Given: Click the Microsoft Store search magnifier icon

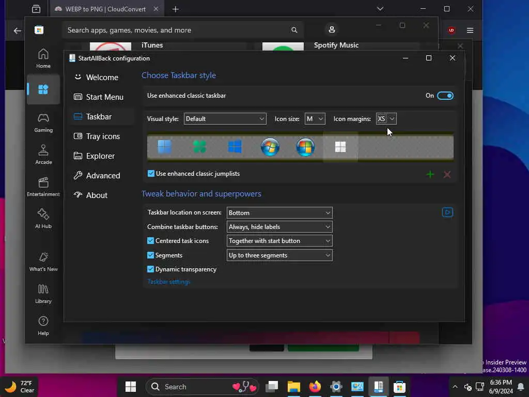Looking at the screenshot, I should point(294,30).
